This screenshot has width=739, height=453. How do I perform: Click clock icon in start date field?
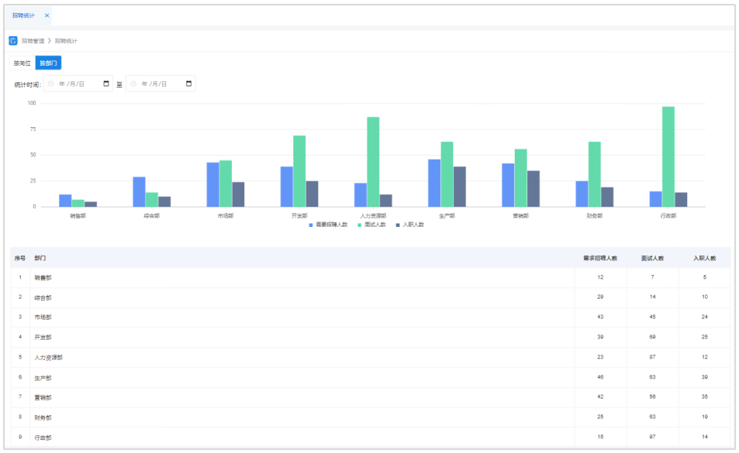click(x=51, y=84)
